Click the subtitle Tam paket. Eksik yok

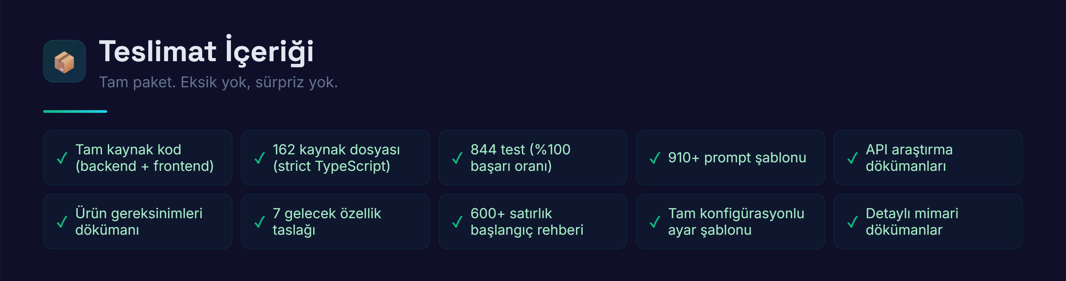coord(218,82)
